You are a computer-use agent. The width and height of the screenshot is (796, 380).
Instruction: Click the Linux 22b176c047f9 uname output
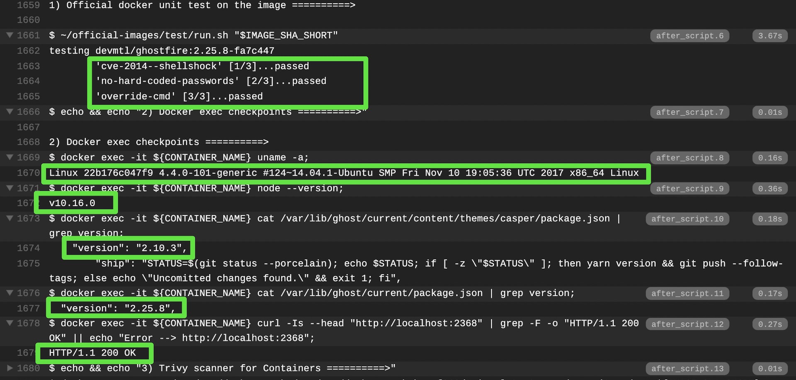tap(344, 173)
